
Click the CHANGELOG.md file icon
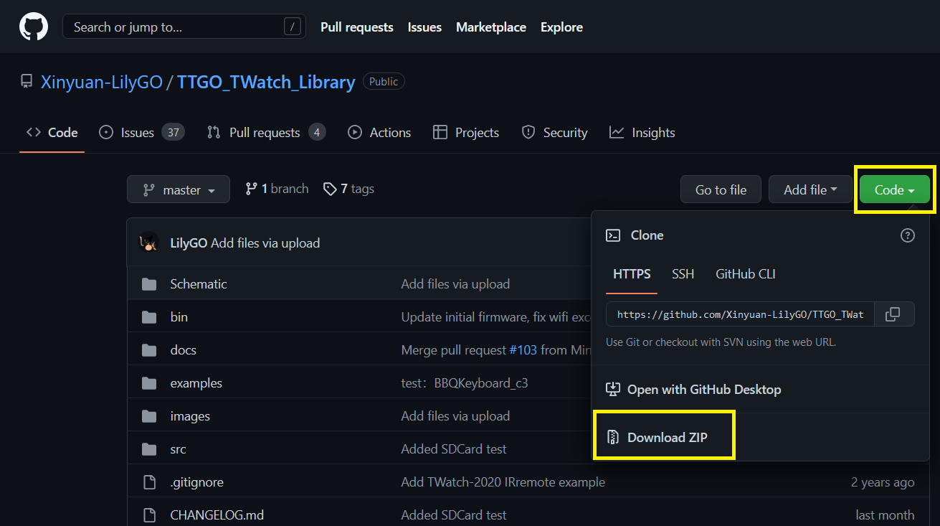point(149,515)
